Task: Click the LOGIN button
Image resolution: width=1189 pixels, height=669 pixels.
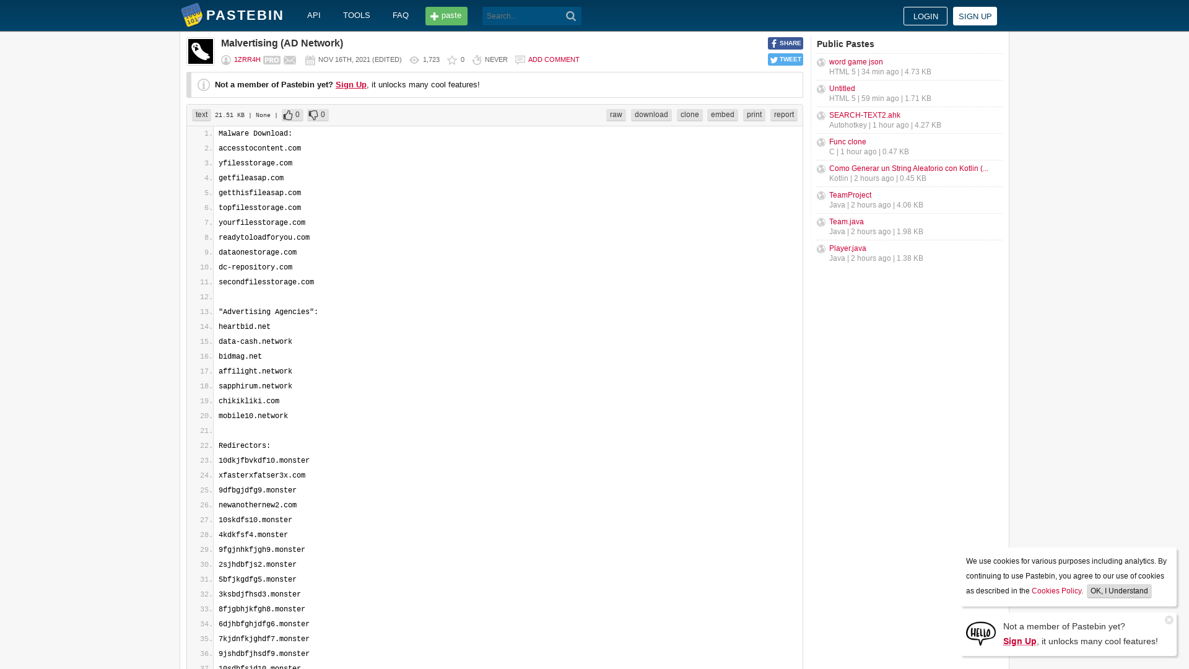Action: coord(925,16)
